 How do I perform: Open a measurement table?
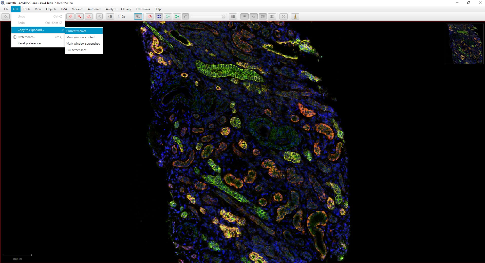click(233, 16)
